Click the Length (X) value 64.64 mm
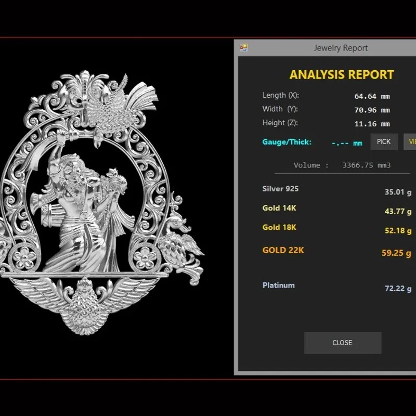416x416 pixels. tap(372, 96)
